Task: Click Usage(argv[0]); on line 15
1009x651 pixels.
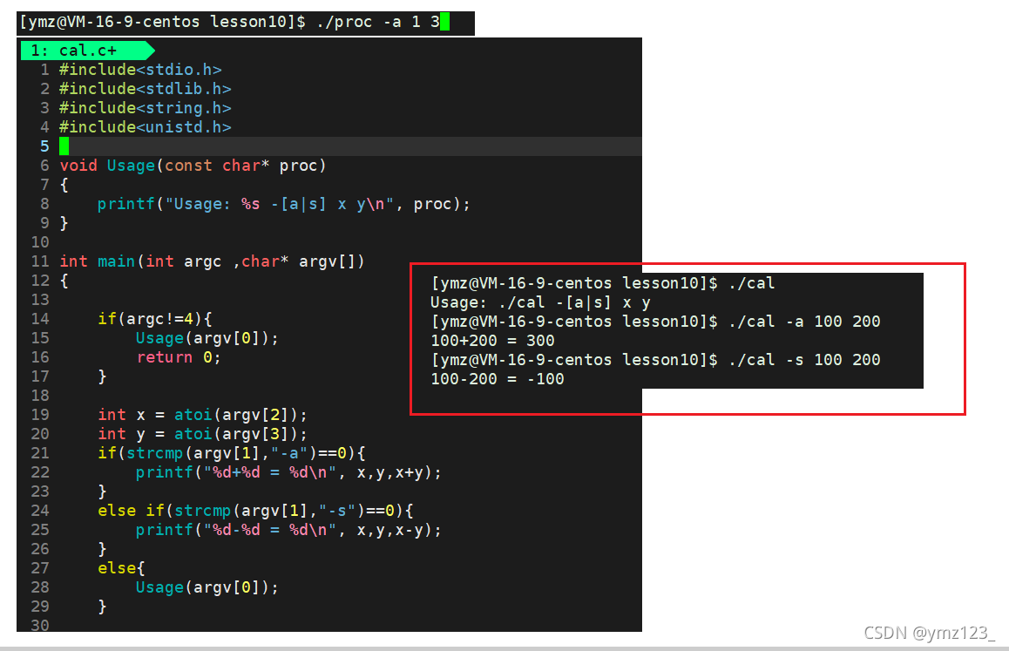Action: [x=207, y=338]
